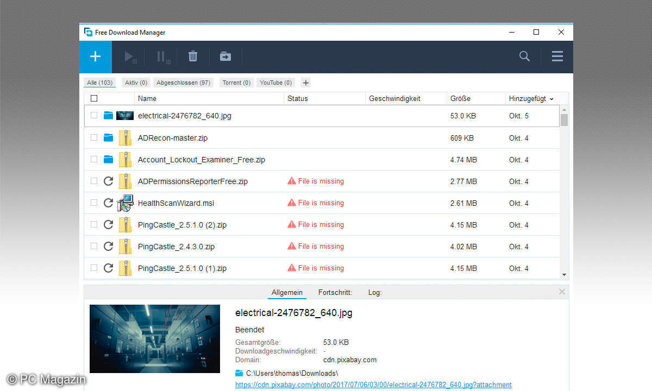Image resolution: width=652 pixels, height=391 pixels.
Task: Click folder icon beside C:\Users\thomas\Downloads\
Action: coord(239,373)
